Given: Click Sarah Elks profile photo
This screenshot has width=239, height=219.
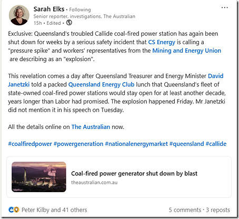Looking at the screenshot, I should tap(19, 15).
